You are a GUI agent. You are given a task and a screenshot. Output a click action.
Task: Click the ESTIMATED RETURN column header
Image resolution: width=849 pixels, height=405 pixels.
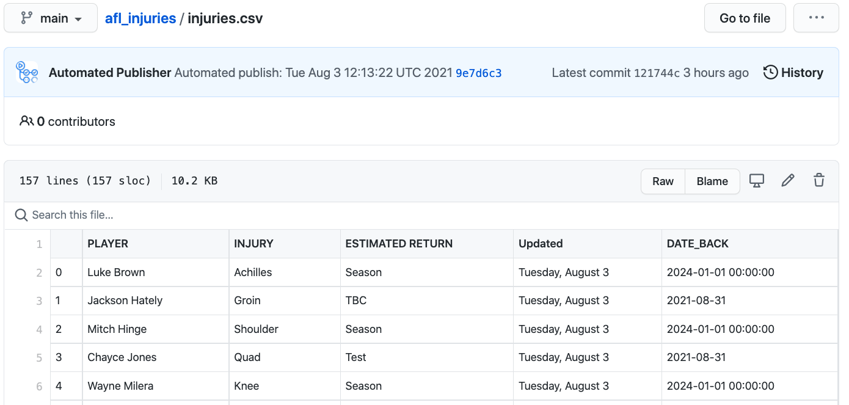click(399, 244)
